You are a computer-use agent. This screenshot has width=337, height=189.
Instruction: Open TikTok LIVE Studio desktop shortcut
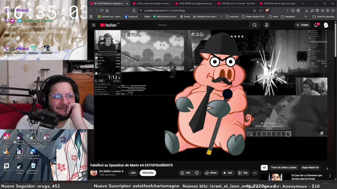click(x=7, y=139)
